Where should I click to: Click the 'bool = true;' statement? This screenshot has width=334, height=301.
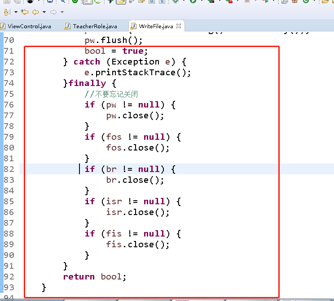116,51
